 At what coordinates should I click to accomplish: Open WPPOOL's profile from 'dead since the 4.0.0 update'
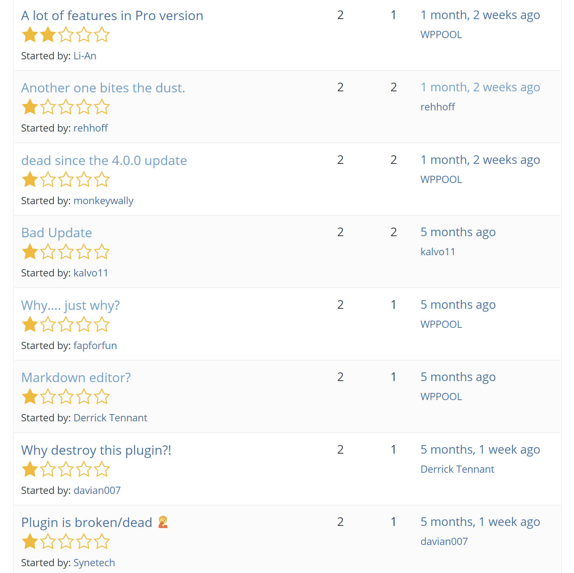pyautogui.click(x=441, y=179)
